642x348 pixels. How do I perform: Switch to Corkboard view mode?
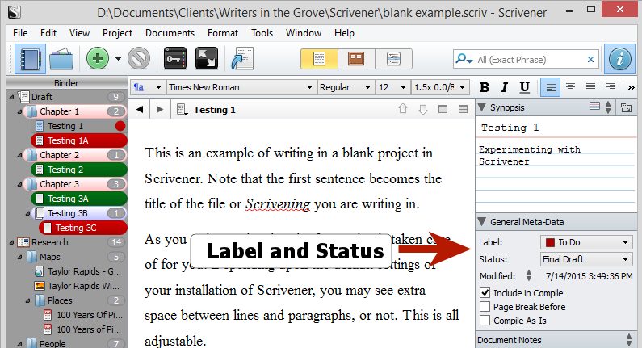pyautogui.click(x=355, y=59)
